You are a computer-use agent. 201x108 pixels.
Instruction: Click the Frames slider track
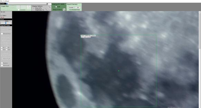(x=27, y=4)
